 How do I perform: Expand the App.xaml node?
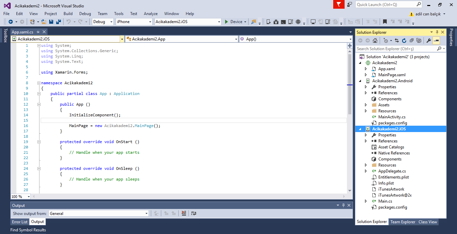click(366, 69)
